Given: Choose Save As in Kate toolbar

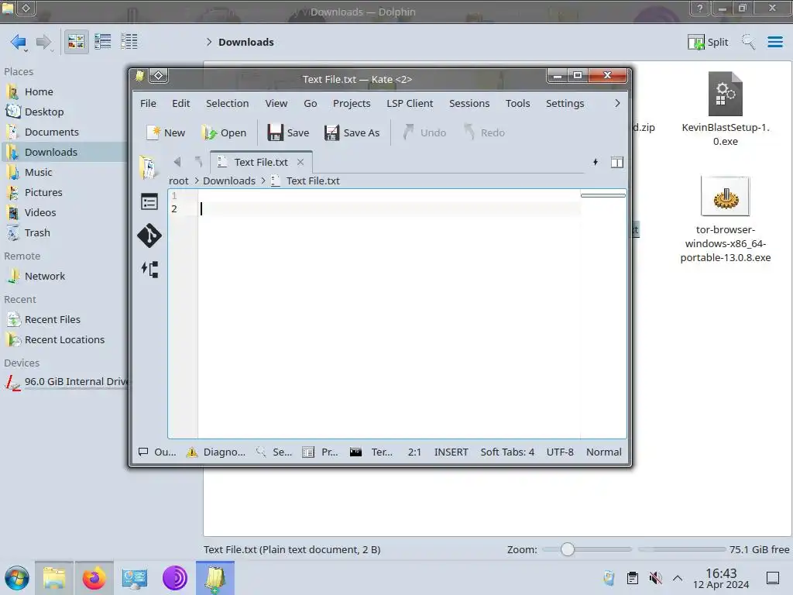Looking at the screenshot, I should pyautogui.click(x=352, y=132).
